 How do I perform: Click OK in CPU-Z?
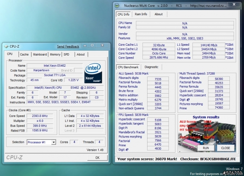[98, 158]
